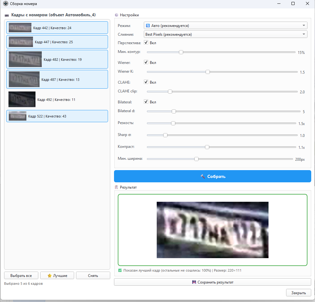Uncheck the CLAHE checkbox
The image size is (315, 302).
pyautogui.click(x=146, y=82)
